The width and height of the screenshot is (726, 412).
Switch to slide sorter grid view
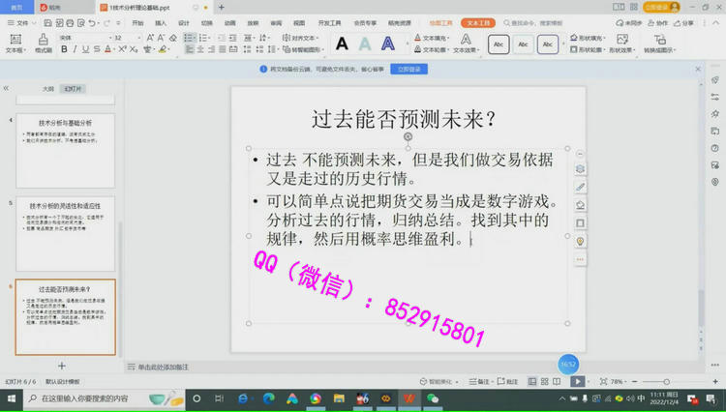pos(545,381)
